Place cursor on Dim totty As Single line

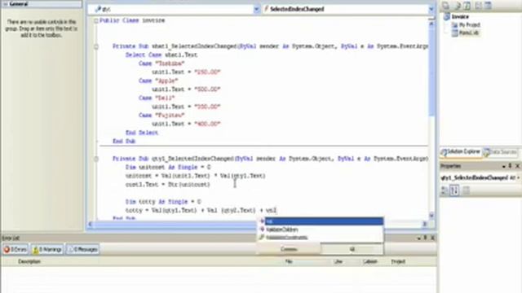point(163,202)
